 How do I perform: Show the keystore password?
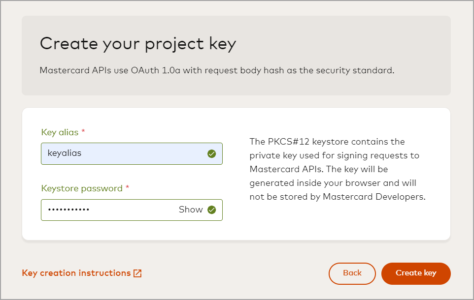(190, 210)
